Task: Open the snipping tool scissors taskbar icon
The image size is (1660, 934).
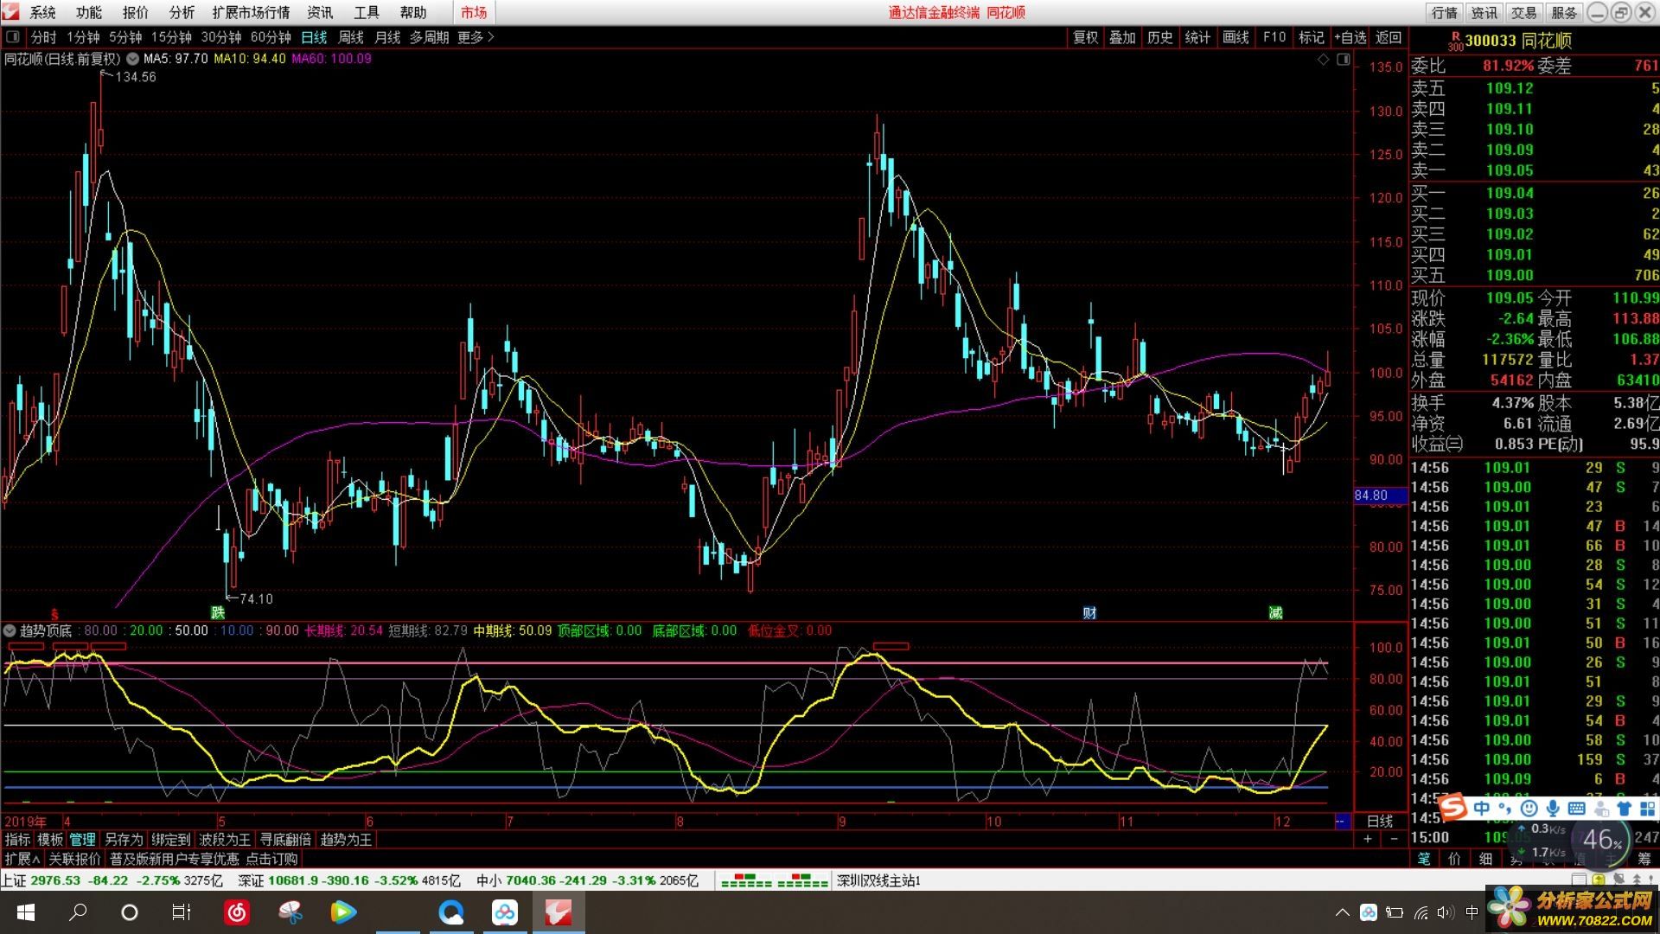Action: coord(290,912)
